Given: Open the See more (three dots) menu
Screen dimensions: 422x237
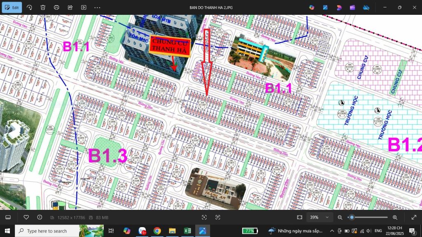Looking at the screenshot, I should point(97,7).
